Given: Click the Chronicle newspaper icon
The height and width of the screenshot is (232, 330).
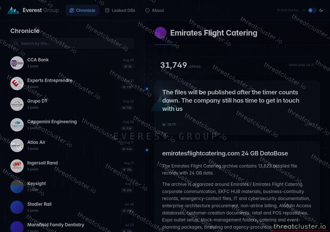Looking at the screenshot, I should [72, 10].
